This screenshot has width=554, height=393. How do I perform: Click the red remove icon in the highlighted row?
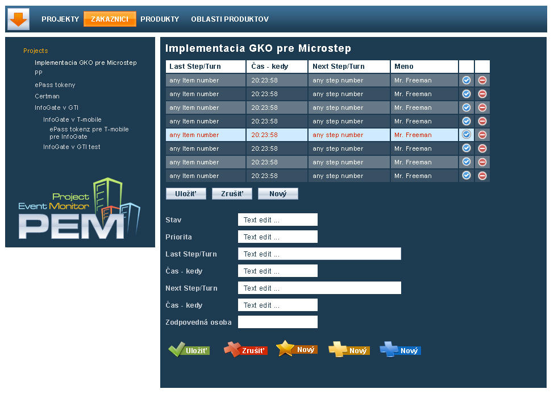482,135
